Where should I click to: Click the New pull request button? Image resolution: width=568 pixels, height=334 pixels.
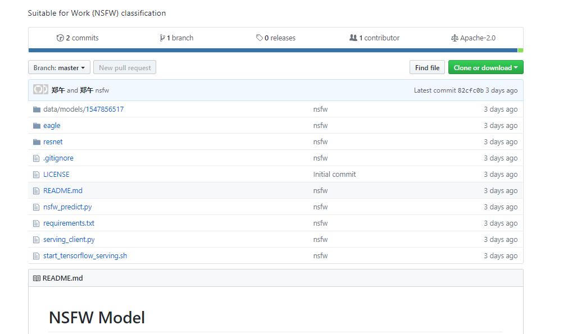[x=125, y=67]
